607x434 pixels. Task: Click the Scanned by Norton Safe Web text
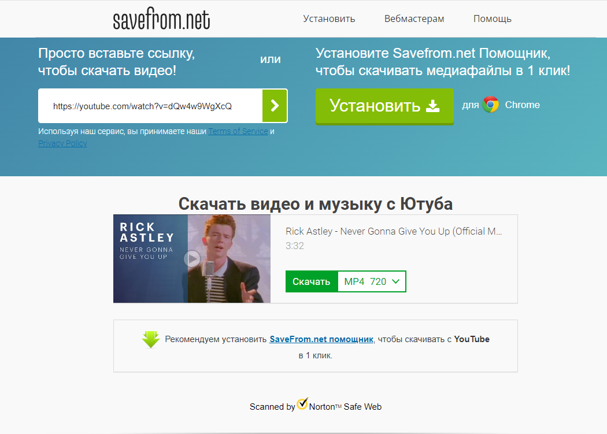[x=316, y=406]
